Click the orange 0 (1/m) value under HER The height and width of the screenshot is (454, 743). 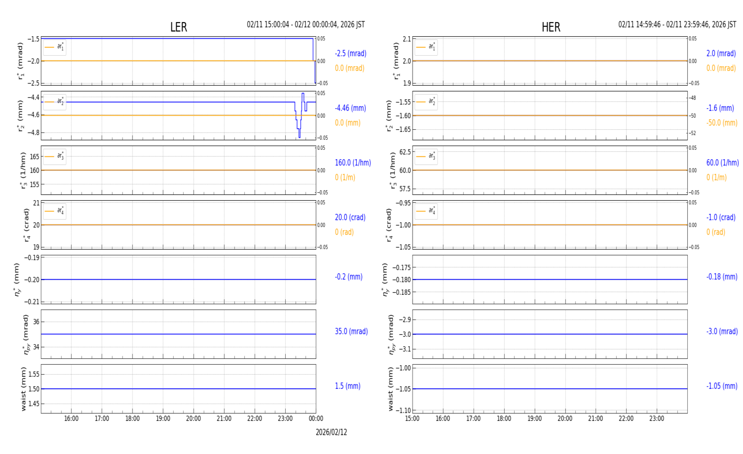click(x=716, y=178)
